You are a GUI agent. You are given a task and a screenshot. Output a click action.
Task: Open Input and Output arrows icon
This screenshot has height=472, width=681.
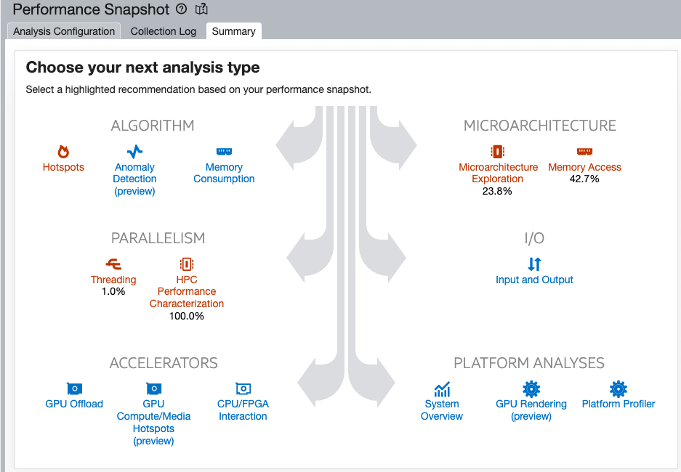pos(534,264)
